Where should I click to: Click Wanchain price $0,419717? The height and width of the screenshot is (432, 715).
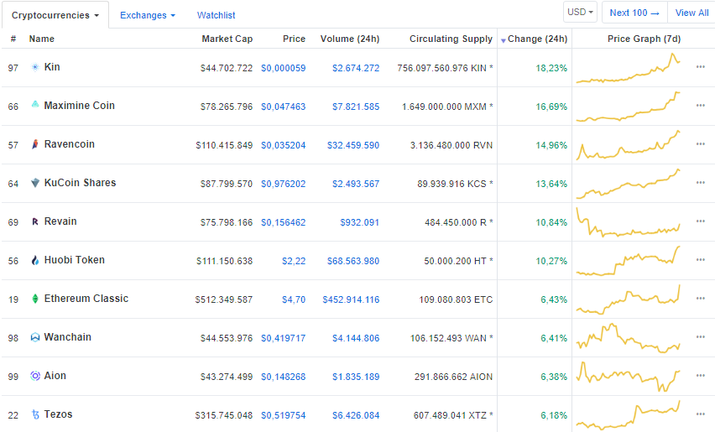(x=283, y=338)
